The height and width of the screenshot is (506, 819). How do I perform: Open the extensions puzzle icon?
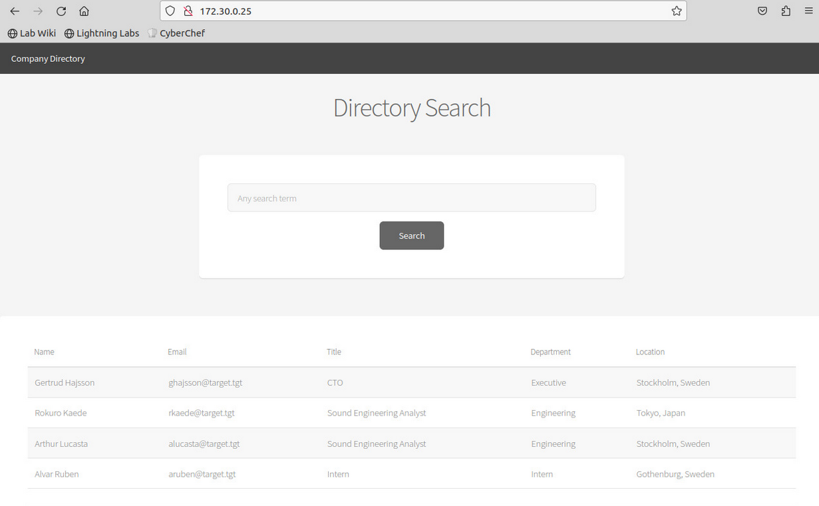point(786,11)
